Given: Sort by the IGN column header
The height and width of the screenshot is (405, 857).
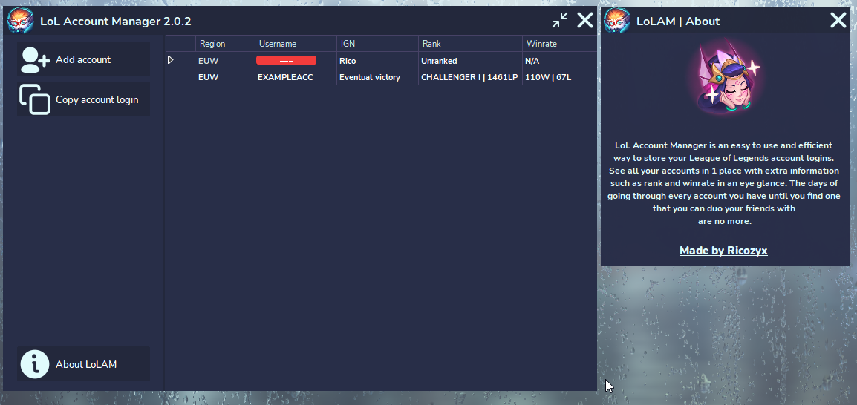Looking at the screenshot, I should point(378,44).
